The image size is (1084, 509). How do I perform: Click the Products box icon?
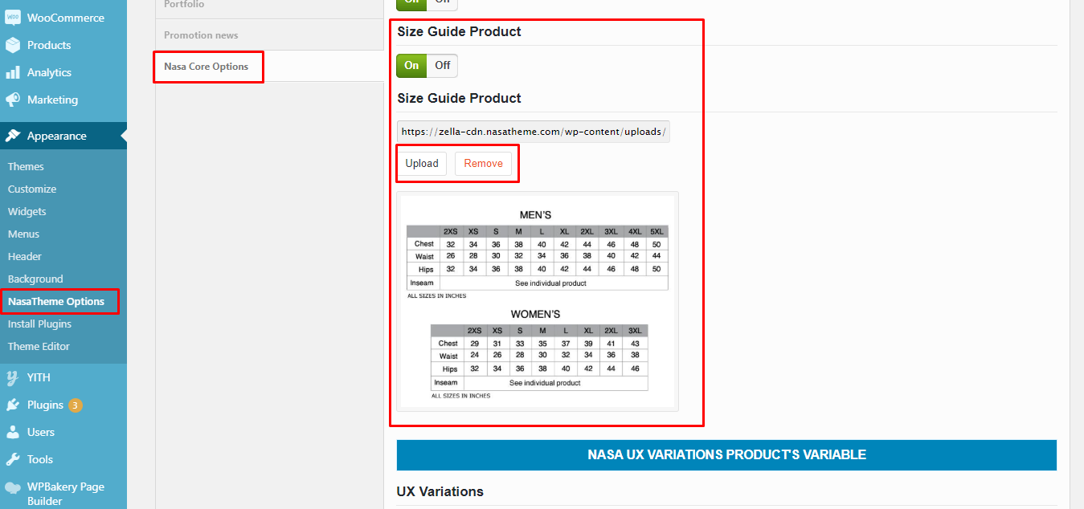pos(13,45)
